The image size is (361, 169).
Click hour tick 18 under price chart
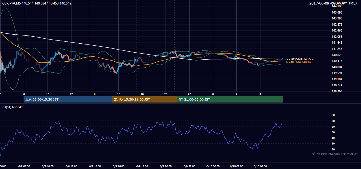[142, 94]
